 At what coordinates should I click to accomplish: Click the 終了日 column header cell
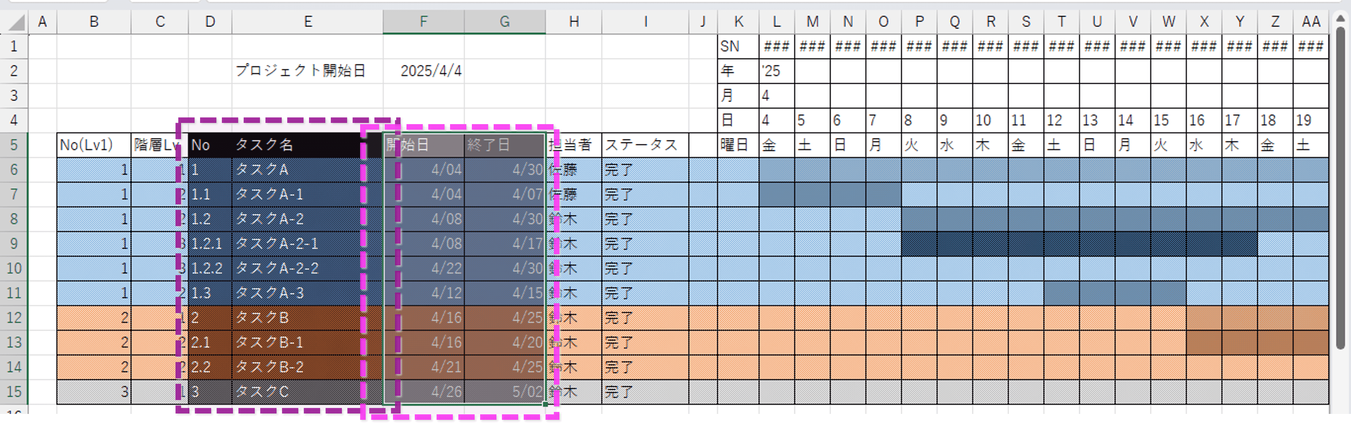coord(504,145)
